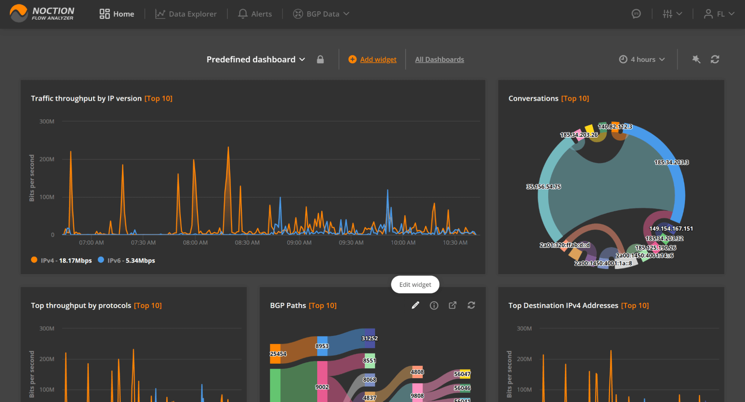Click AS 31252 node in BGP Paths
Screen dimensions: 745x402
coord(369,338)
